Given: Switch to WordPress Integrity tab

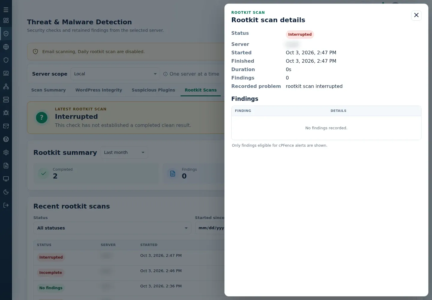Looking at the screenshot, I should click(99, 90).
